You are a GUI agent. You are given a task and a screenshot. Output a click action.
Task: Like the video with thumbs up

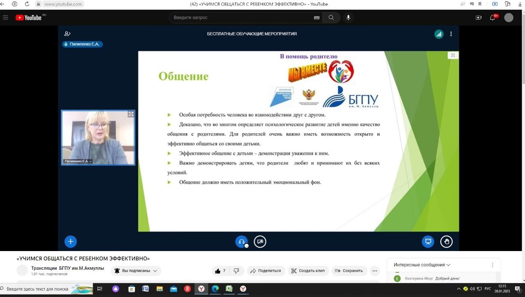click(x=221, y=271)
